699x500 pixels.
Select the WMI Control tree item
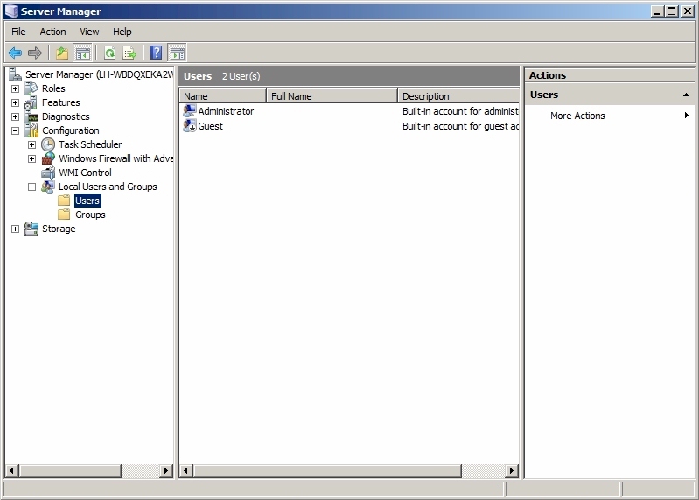click(85, 173)
